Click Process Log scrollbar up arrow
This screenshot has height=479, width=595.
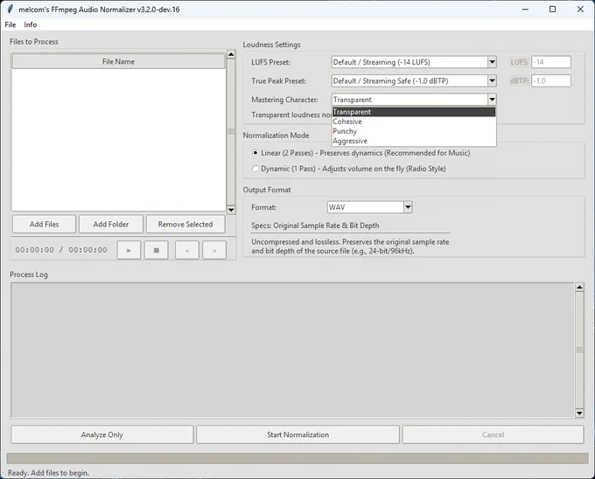point(579,288)
